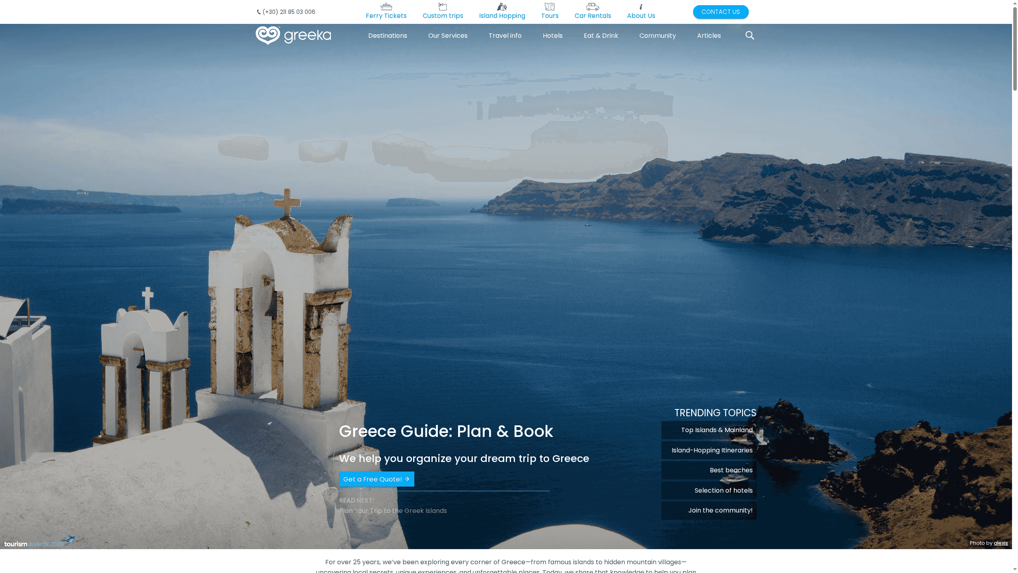This screenshot has width=1018, height=573.
Task: Click the phone number link
Action: [x=288, y=12]
